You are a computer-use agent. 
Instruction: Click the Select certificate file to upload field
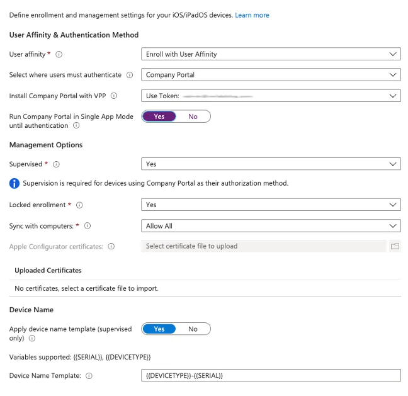coord(263,246)
